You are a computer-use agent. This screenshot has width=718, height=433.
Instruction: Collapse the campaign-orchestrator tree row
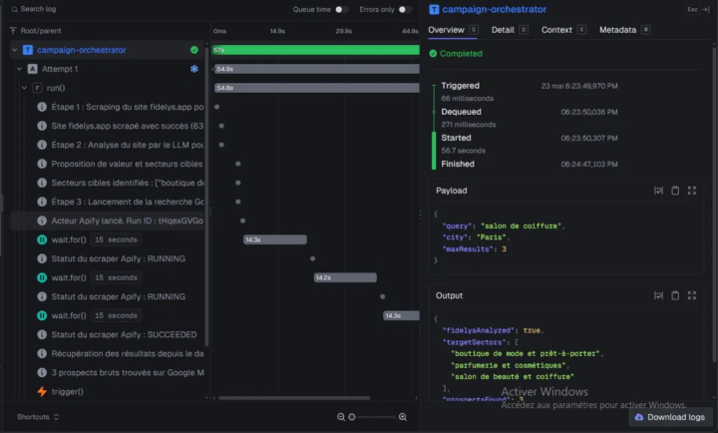pos(15,50)
